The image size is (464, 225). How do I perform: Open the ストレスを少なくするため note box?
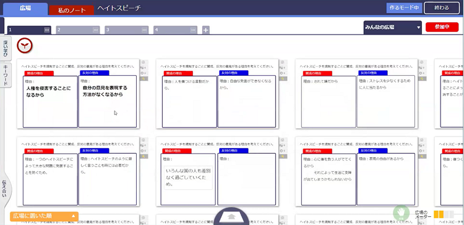click(386, 102)
